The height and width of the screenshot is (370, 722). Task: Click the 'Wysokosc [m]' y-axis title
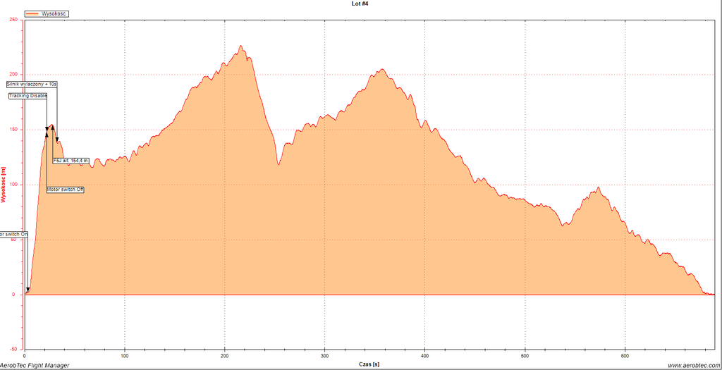point(4,185)
